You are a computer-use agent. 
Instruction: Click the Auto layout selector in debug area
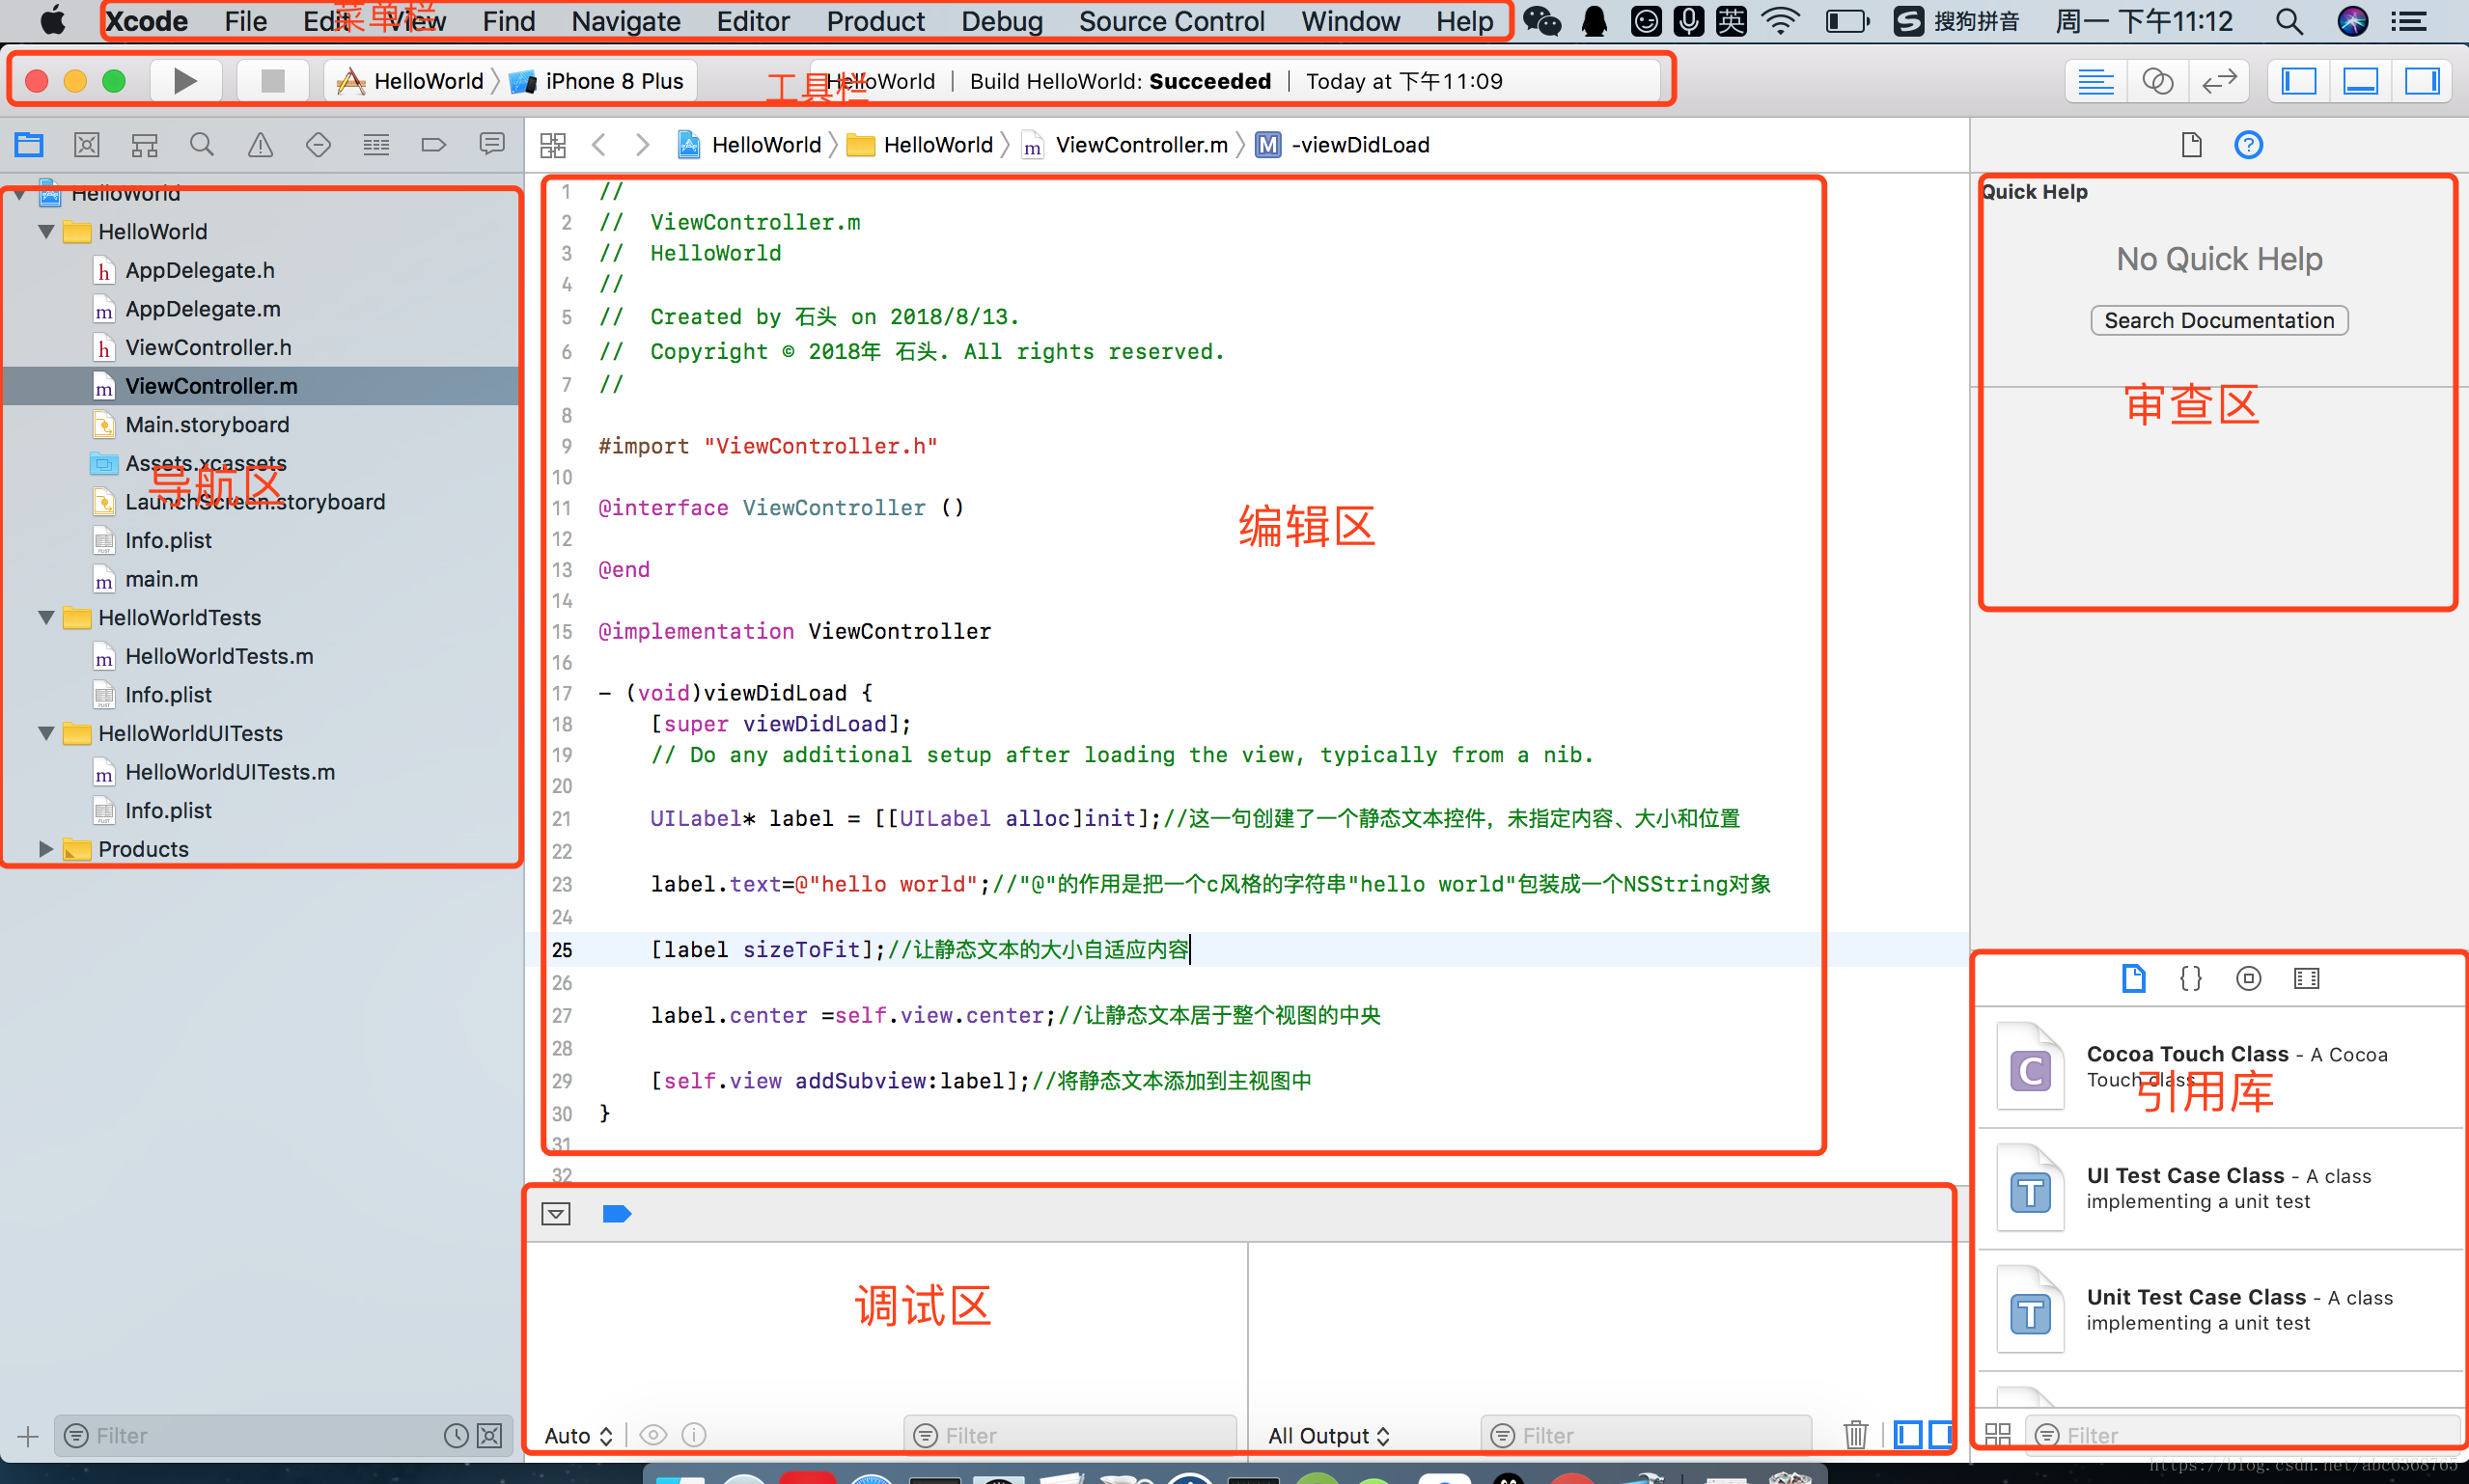[584, 1435]
